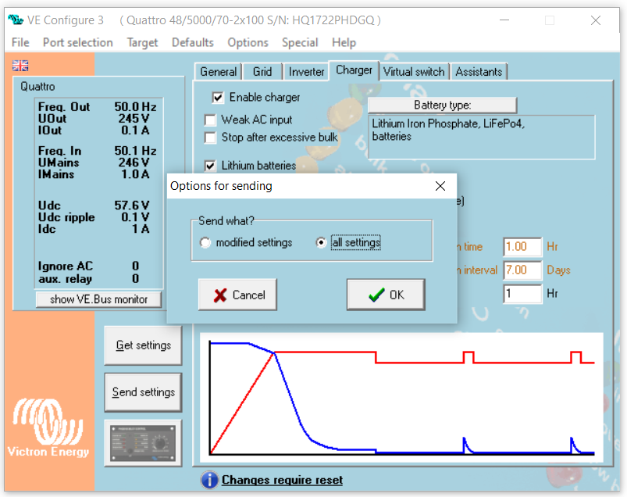The height and width of the screenshot is (497, 627).
Task: Click show VE.Bus monitor button
Action: (98, 299)
